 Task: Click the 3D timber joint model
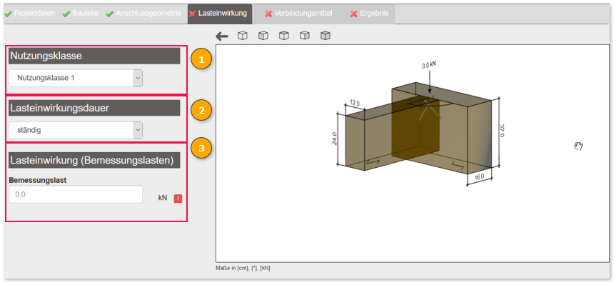(x=418, y=130)
